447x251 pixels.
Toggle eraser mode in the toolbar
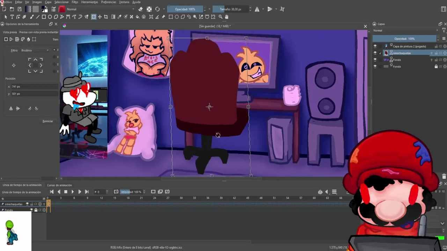pos(140,9)
